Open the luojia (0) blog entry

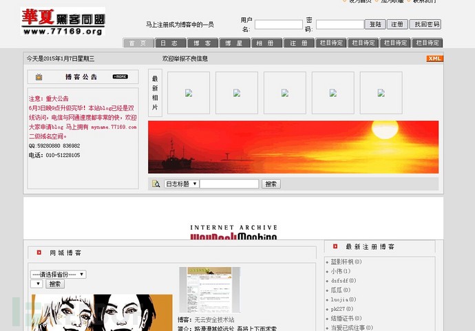point(344,299)
